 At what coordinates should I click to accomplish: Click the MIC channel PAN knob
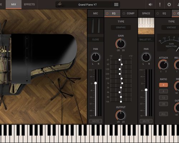coord(96,57)
